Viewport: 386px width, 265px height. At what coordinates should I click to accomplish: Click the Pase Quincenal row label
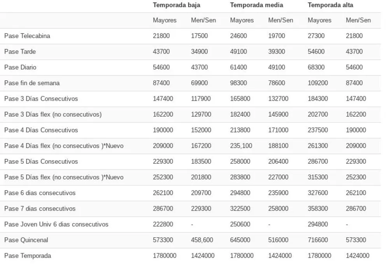coord(26,240)
